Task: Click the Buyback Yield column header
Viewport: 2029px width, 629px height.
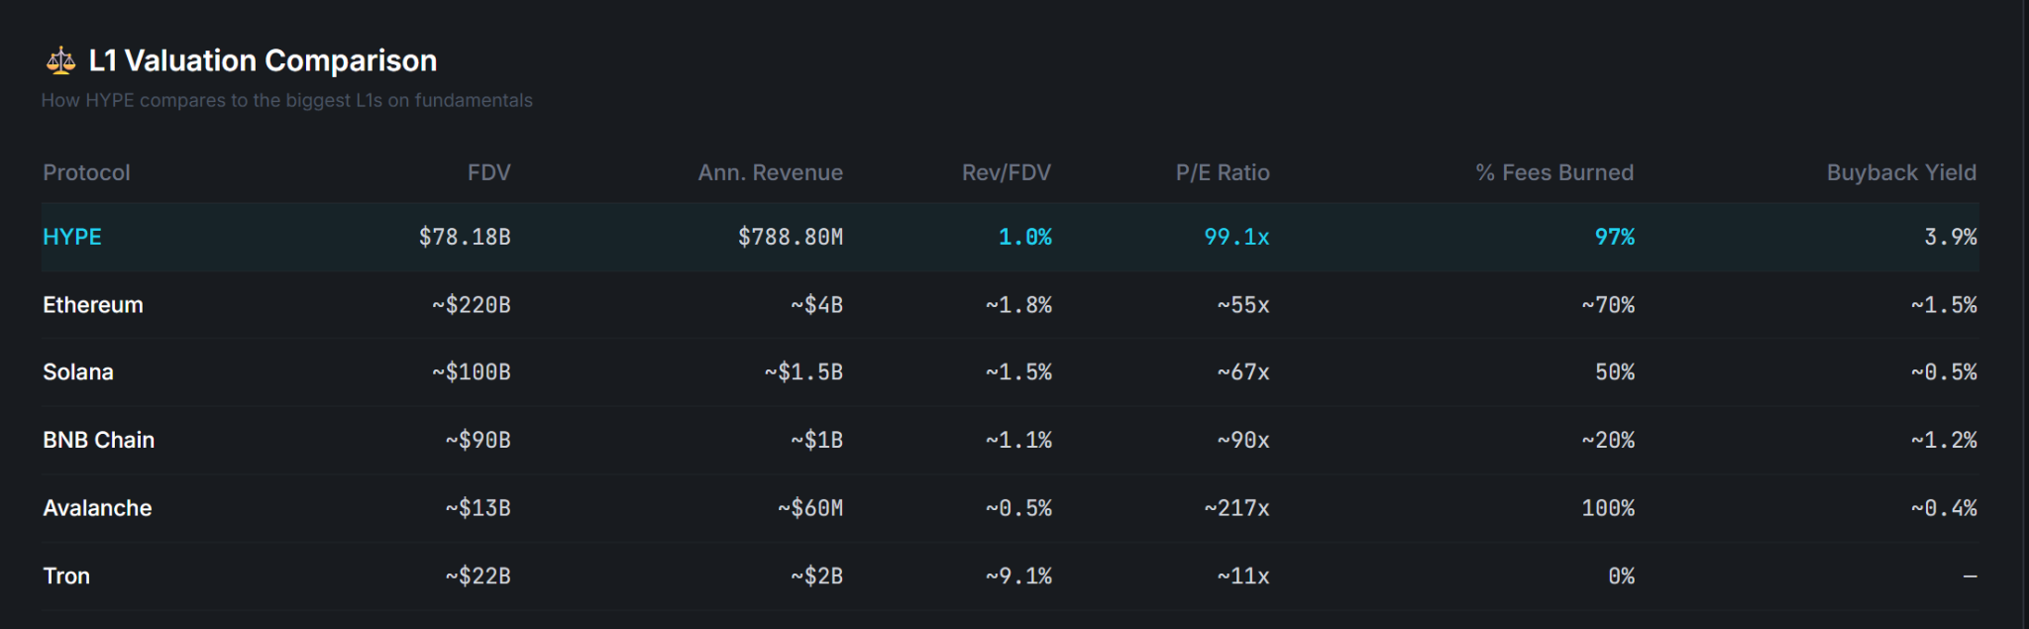Action: (1902, 172)
